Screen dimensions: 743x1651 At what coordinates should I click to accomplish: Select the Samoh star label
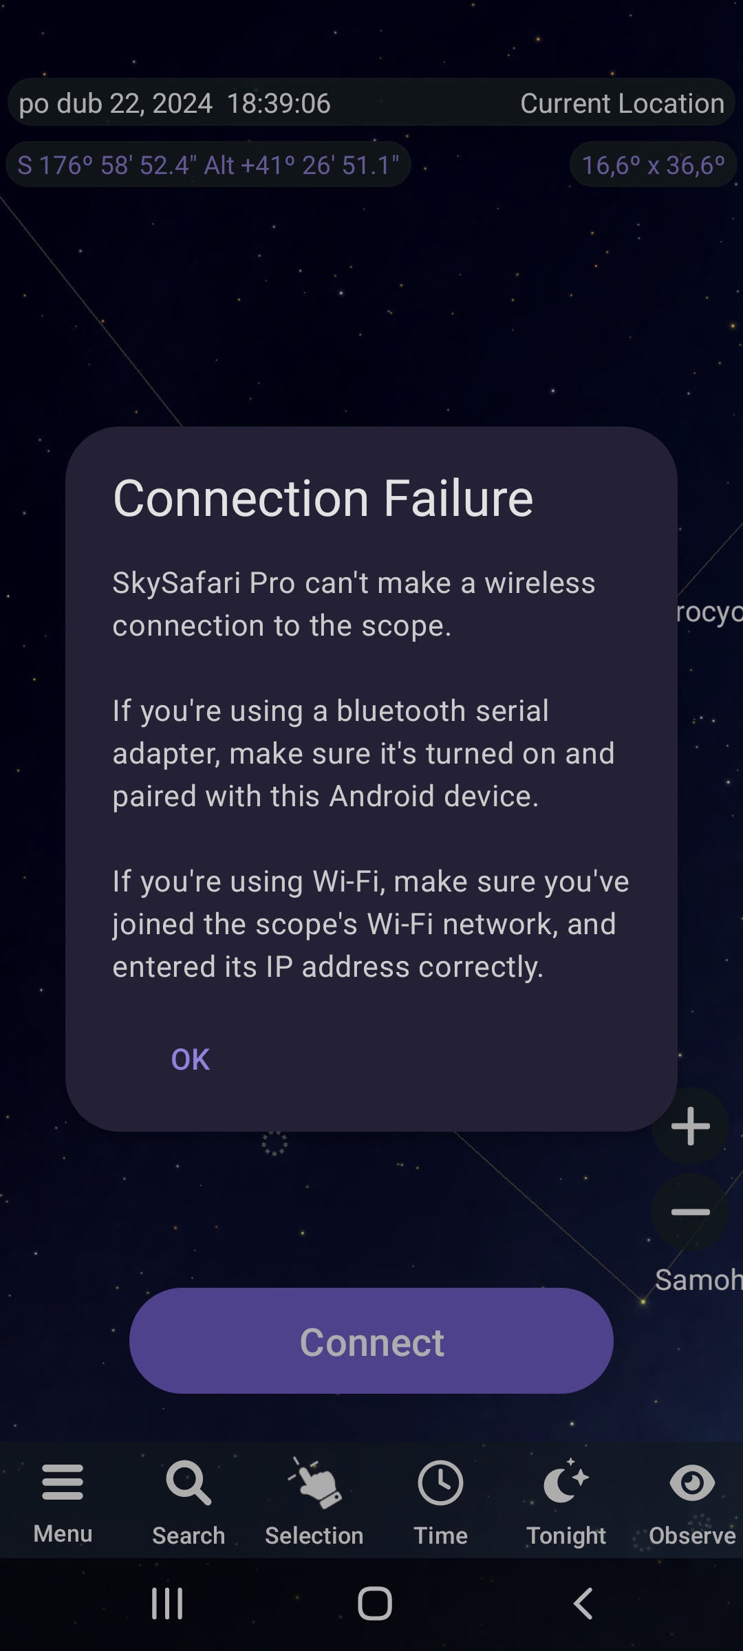pyautogui.click(x=698, y=1280)
